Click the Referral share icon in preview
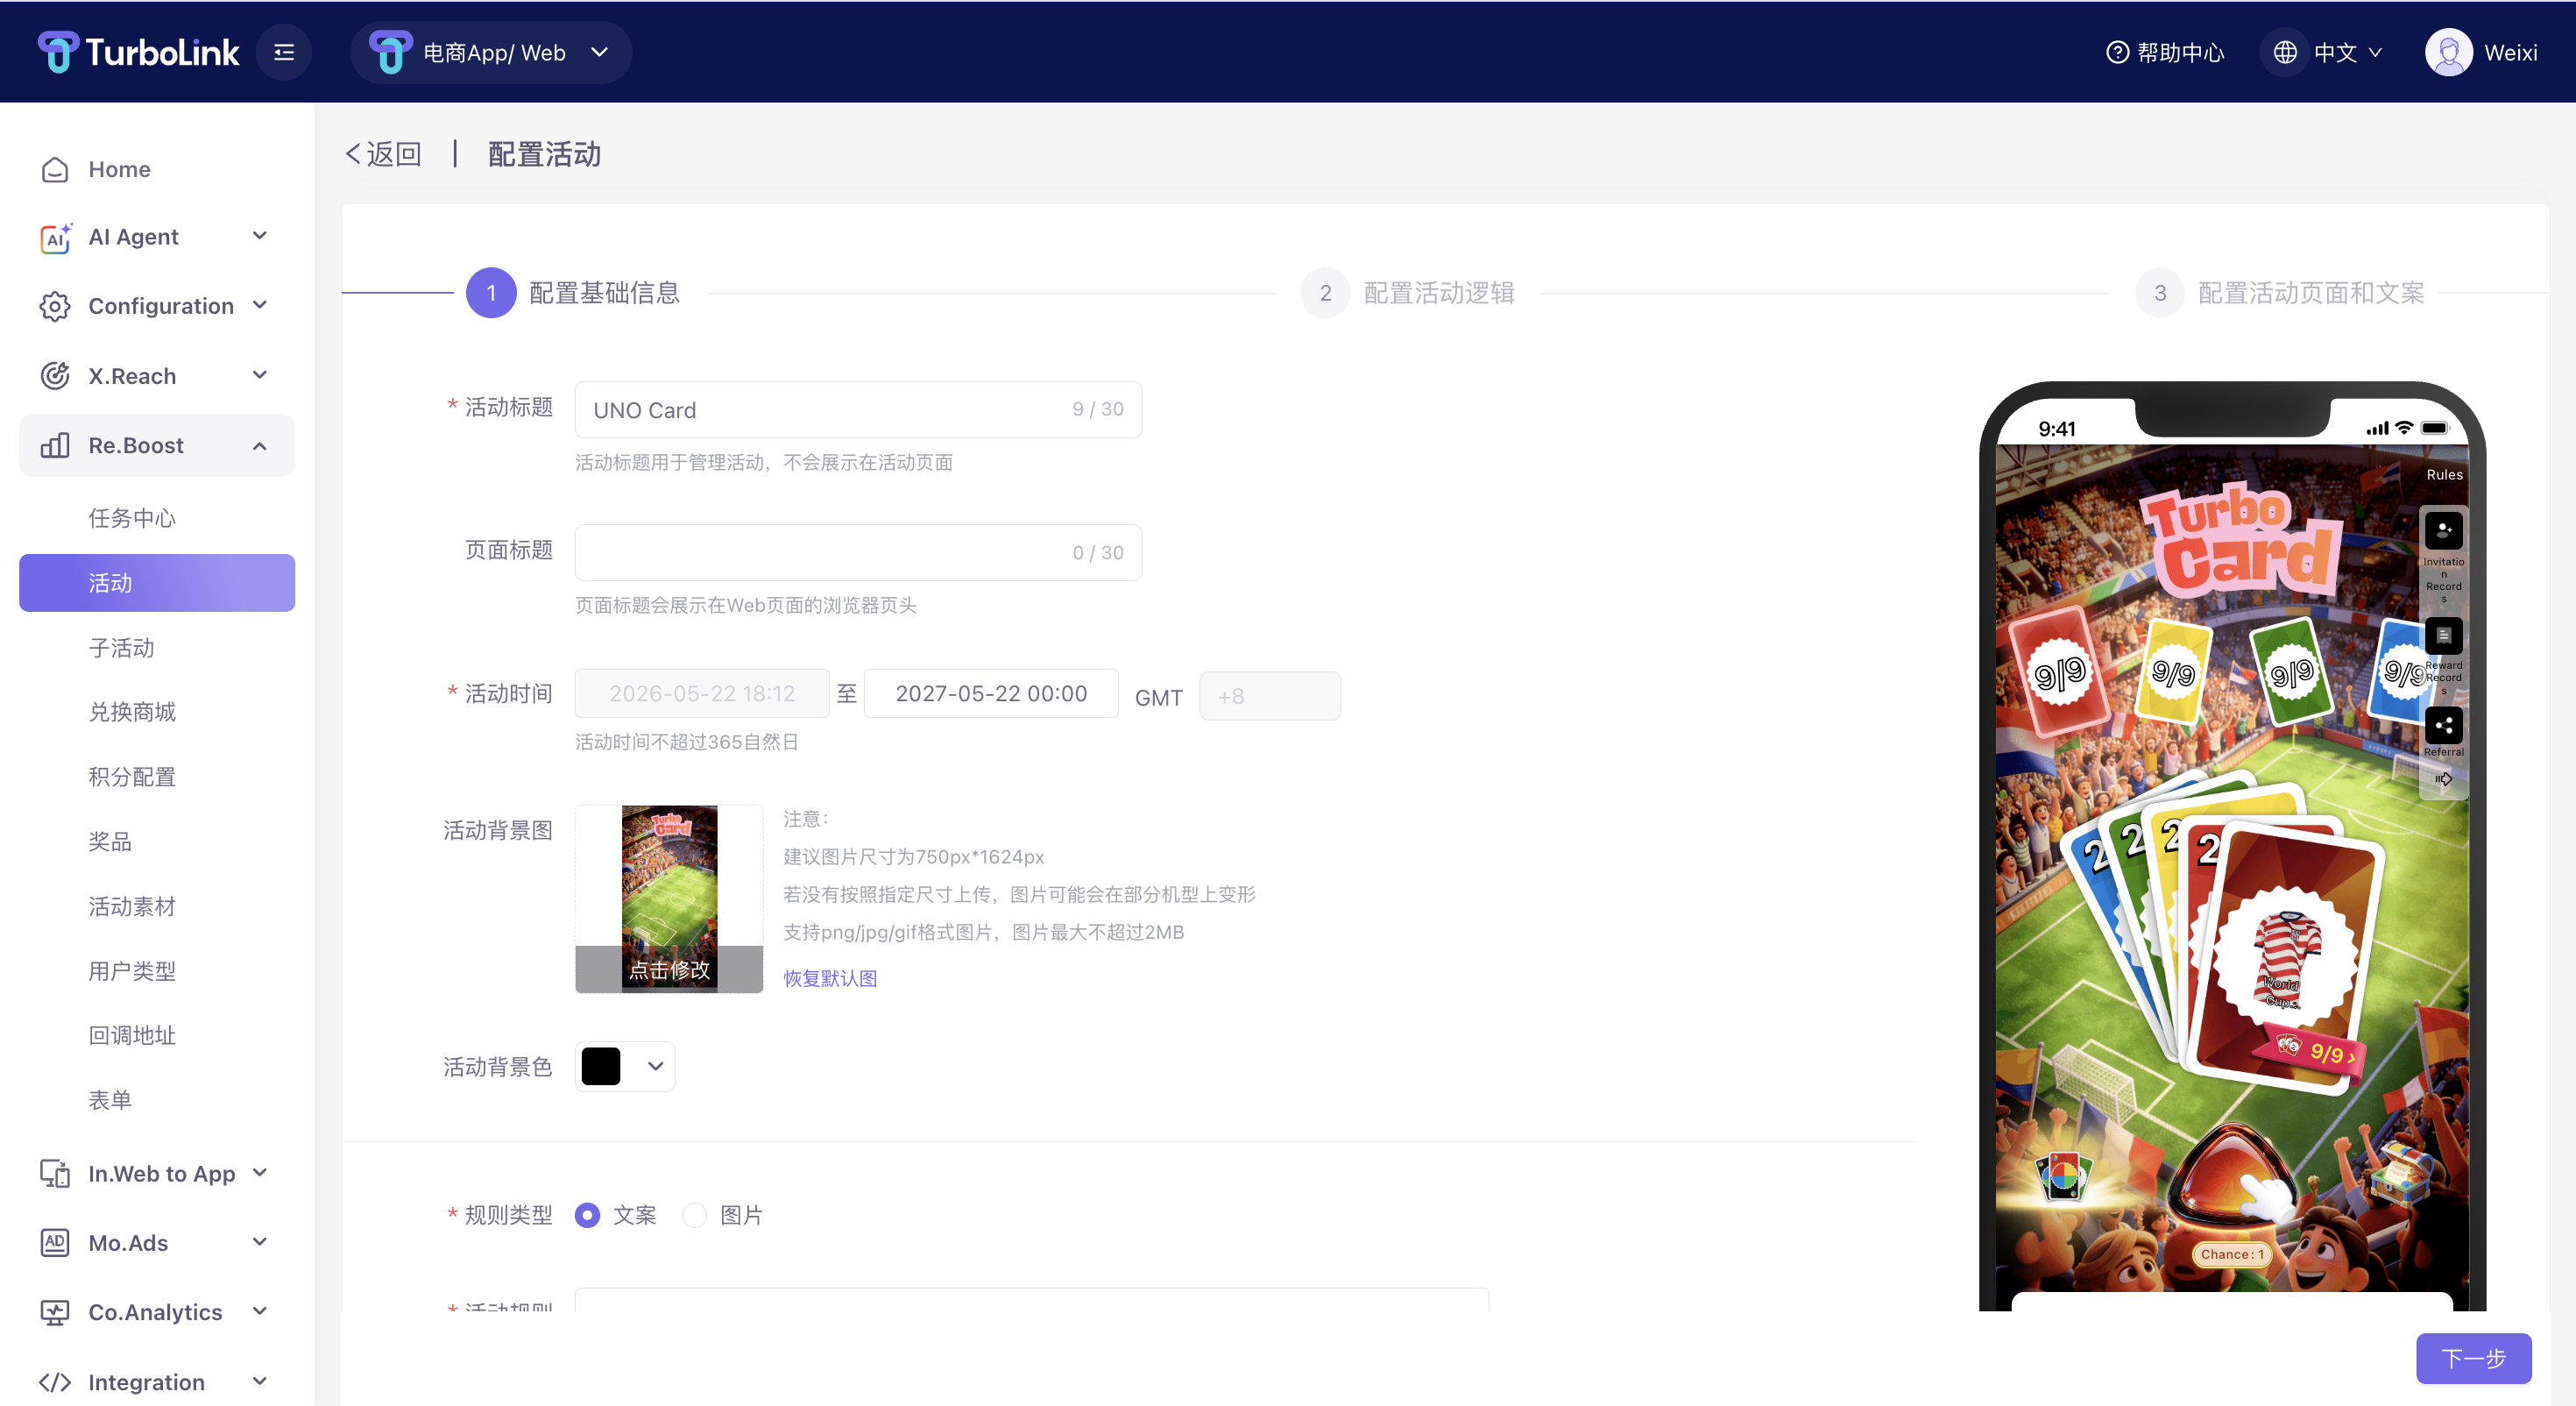The height and width of the screenshot is (1406, 2576). [x=2443, y=726]
